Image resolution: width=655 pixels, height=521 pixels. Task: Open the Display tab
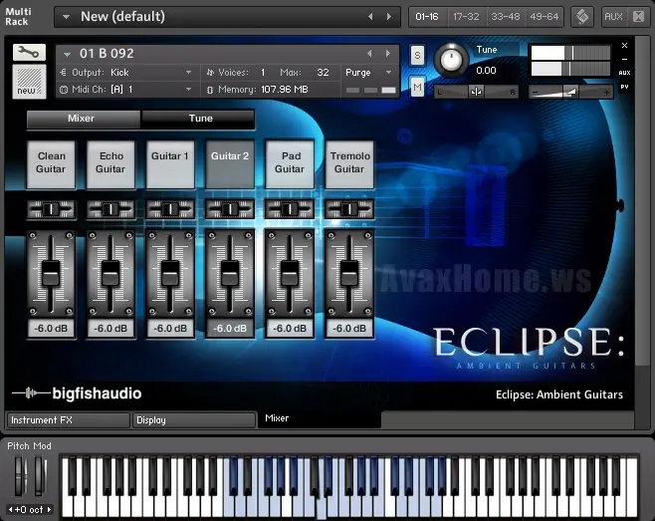coord(194,420)
